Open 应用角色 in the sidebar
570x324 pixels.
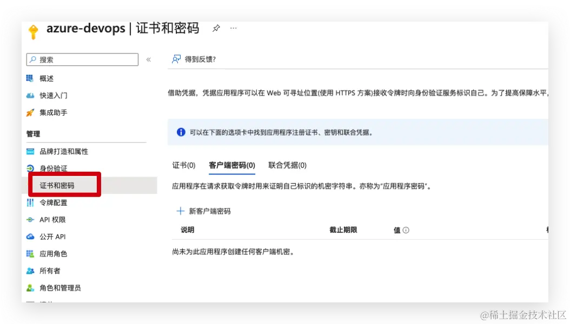(54, 254)
